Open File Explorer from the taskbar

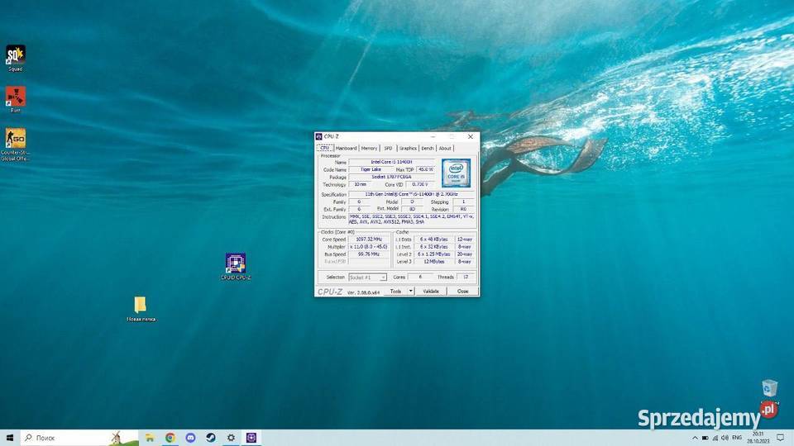point(150,438)
